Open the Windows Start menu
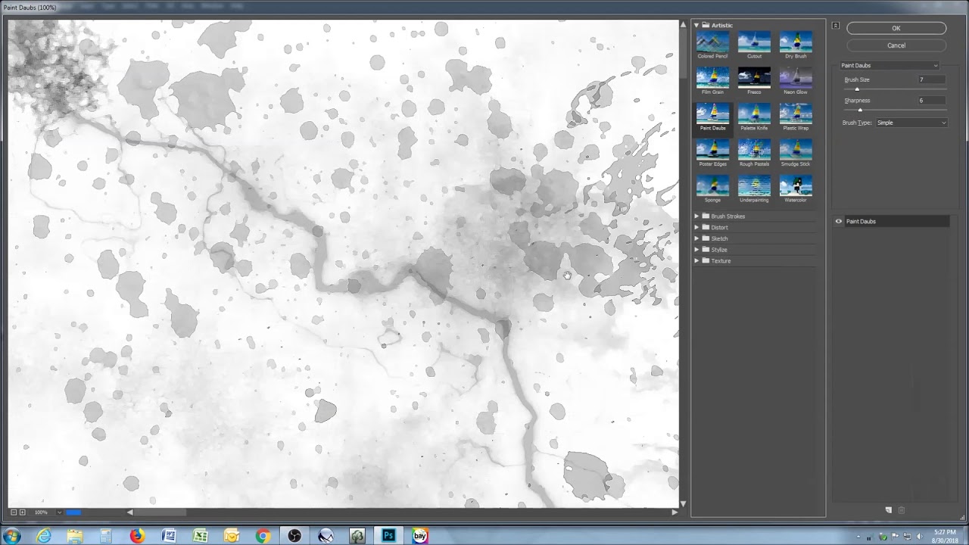The image size is (969, 545). click(12, 536)
